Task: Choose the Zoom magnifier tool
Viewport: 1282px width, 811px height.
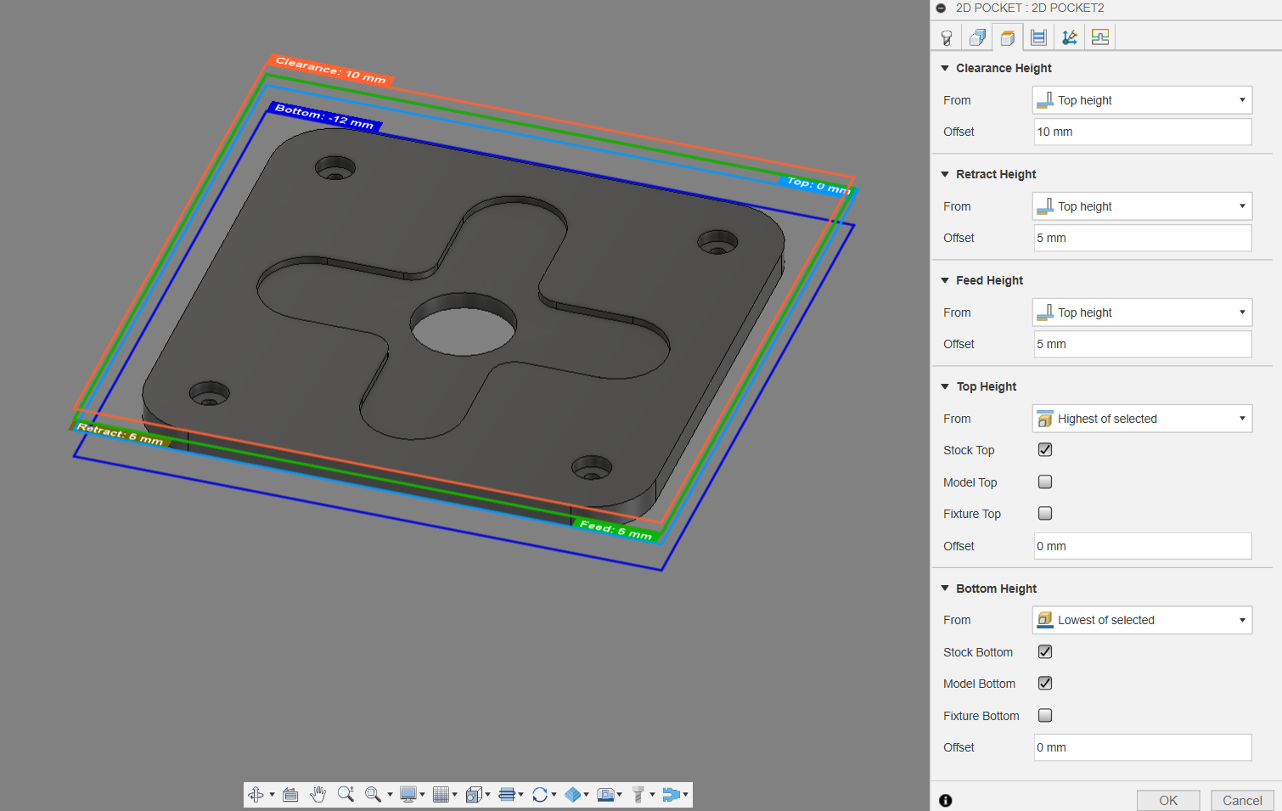Action: 346,795
